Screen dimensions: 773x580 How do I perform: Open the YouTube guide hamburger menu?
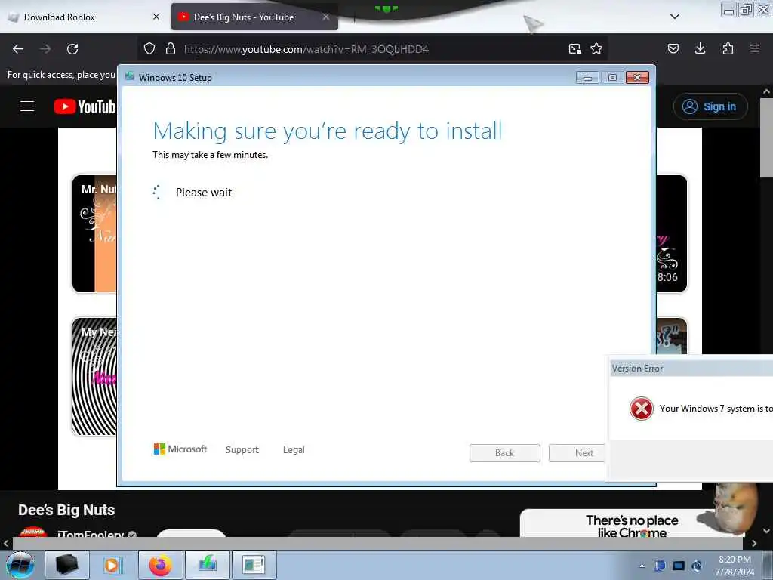click(x=27, y=106)
